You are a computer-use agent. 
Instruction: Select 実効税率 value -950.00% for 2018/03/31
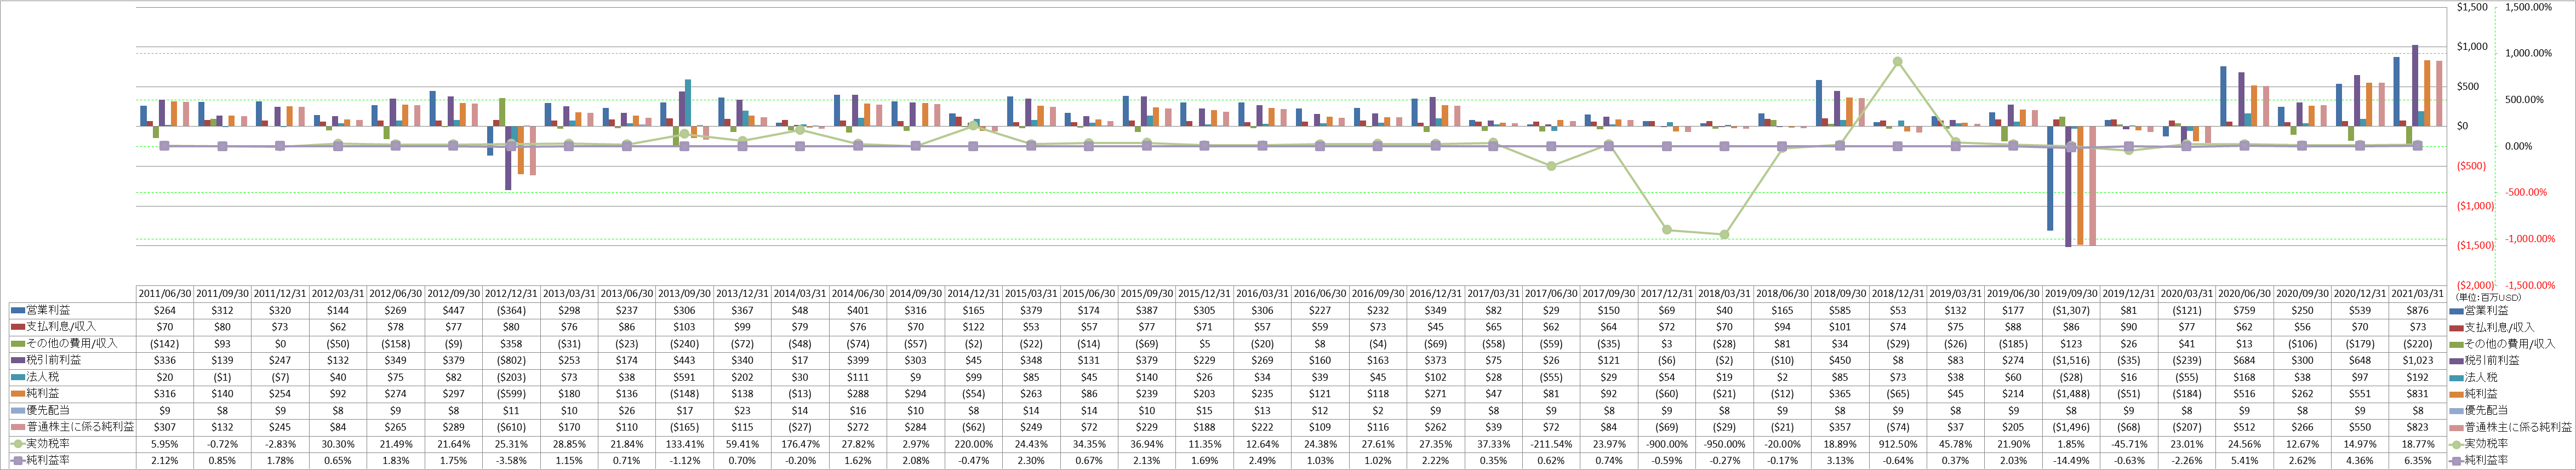click(1724, 444)
